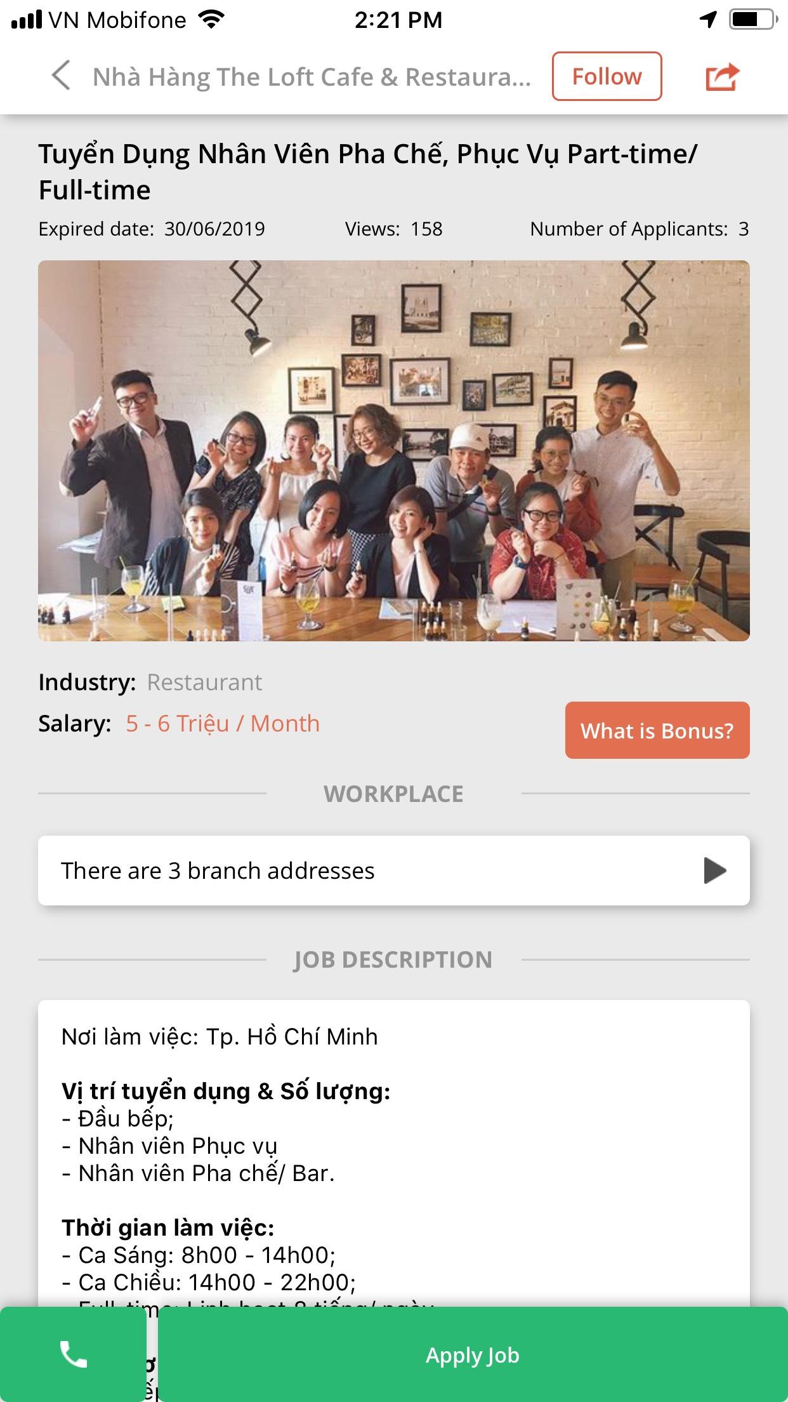Open the 'There are 3 branch addresses' row
The height and width of the screenshot is (1402, 788).
pyautogui.click(x=394, y=871)
